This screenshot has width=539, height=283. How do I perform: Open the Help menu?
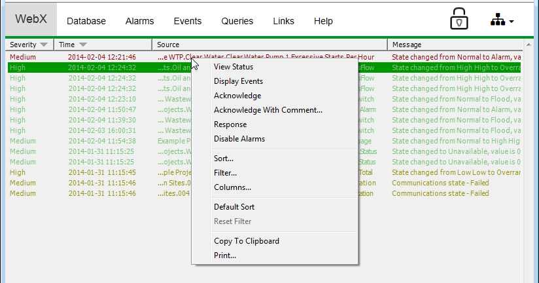pyautogui.click(x=323, y=21)
